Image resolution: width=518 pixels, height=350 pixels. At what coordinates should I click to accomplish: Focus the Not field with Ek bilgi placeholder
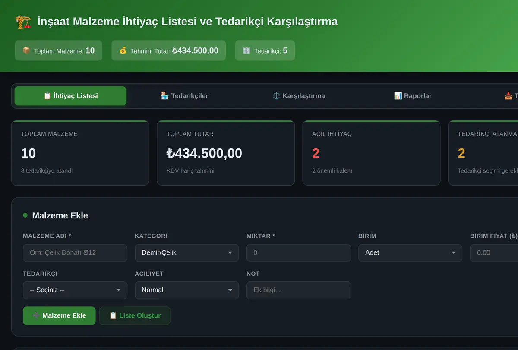pyautogui.click(x=299, y=290)
